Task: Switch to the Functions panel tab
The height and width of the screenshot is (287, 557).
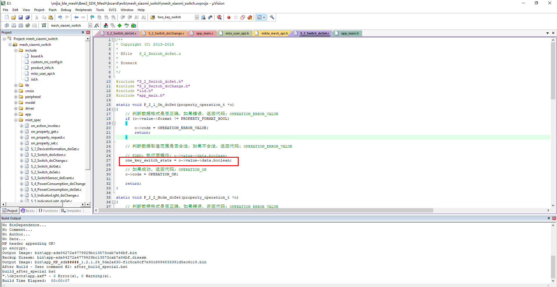Action: tap(48, 211)
